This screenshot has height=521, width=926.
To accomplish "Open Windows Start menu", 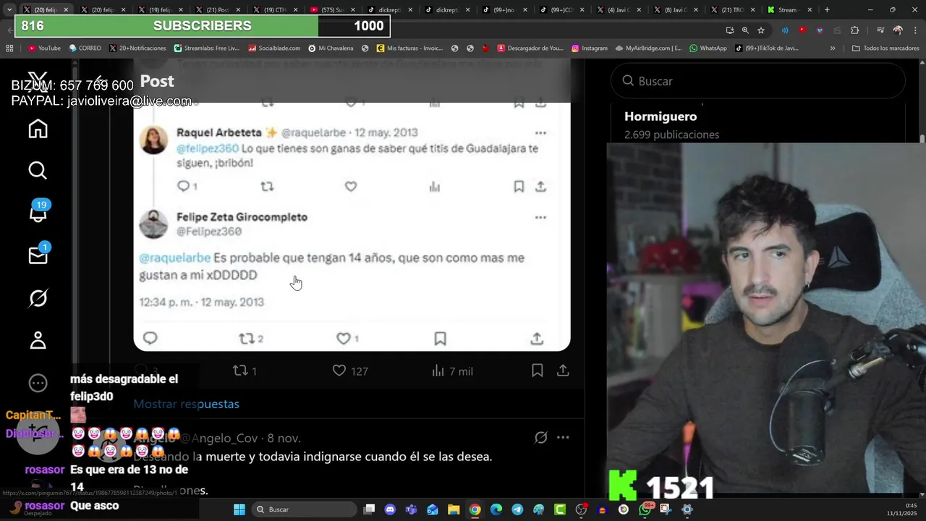I will click(239, 509).
